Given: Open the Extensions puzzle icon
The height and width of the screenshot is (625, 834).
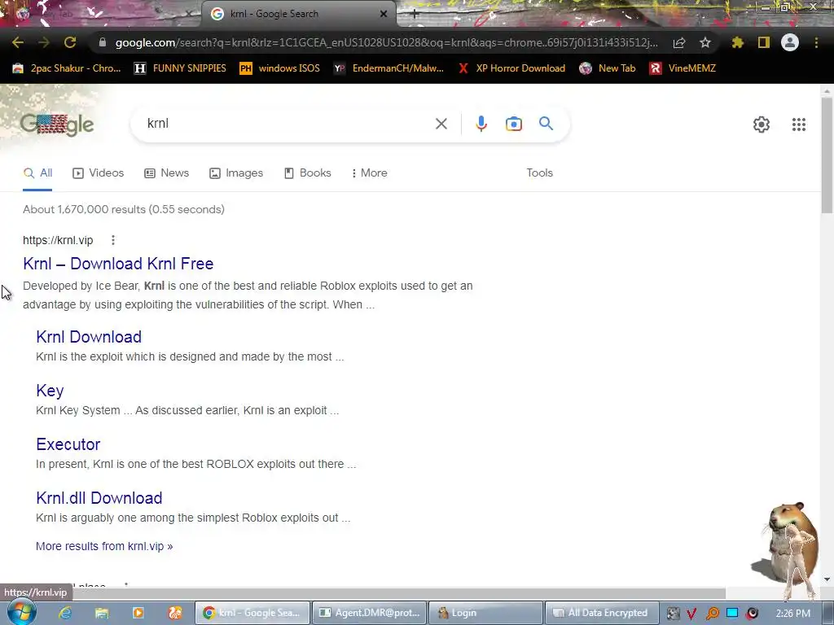Looking at the screenshot, I should point(737,42).
